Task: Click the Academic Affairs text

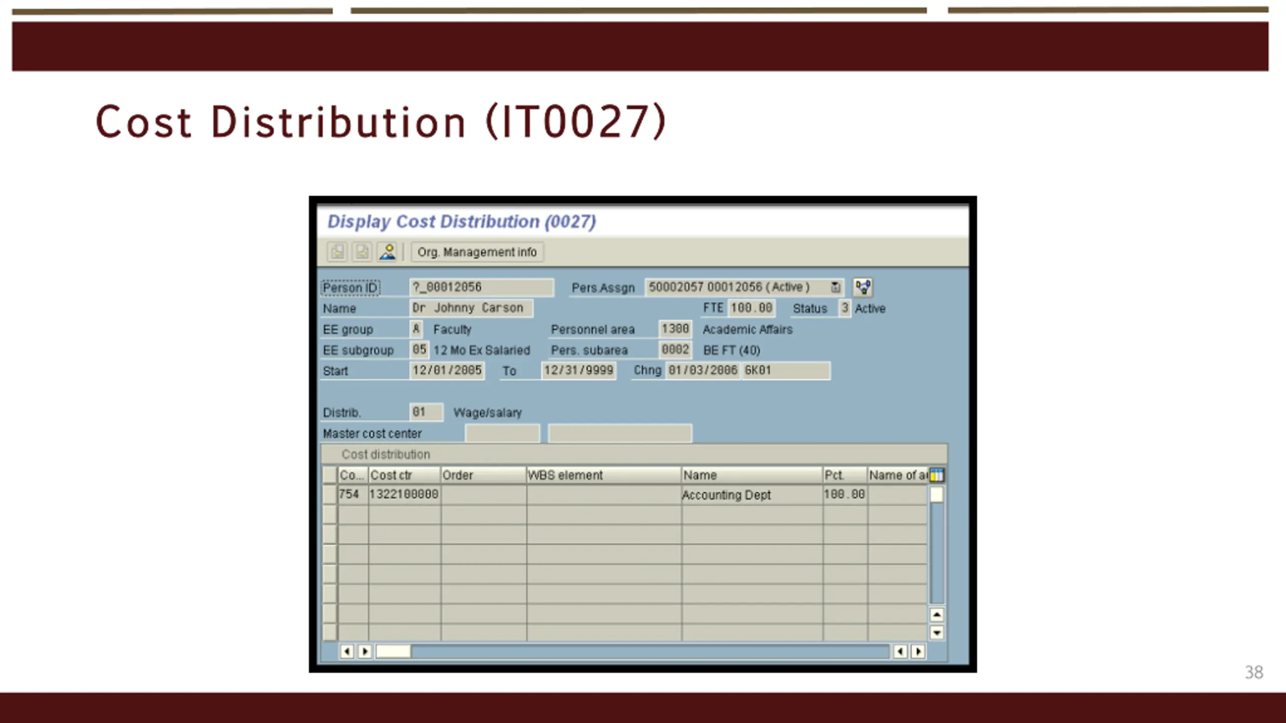Action: click(747, 329)
